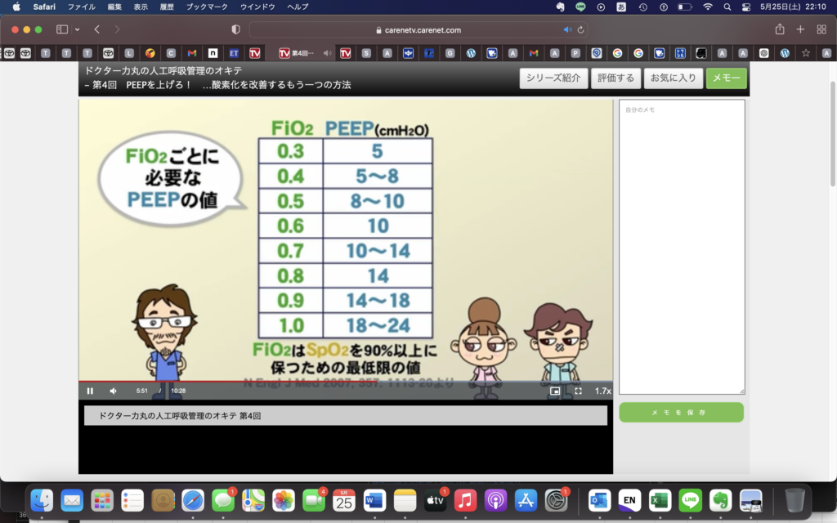The height and width of the screenshot is (523, 837).
Task: Click the Safari Share icon
Action: pyautogui.click(x=780, y=29)
